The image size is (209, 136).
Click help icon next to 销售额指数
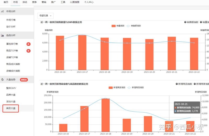185,22
